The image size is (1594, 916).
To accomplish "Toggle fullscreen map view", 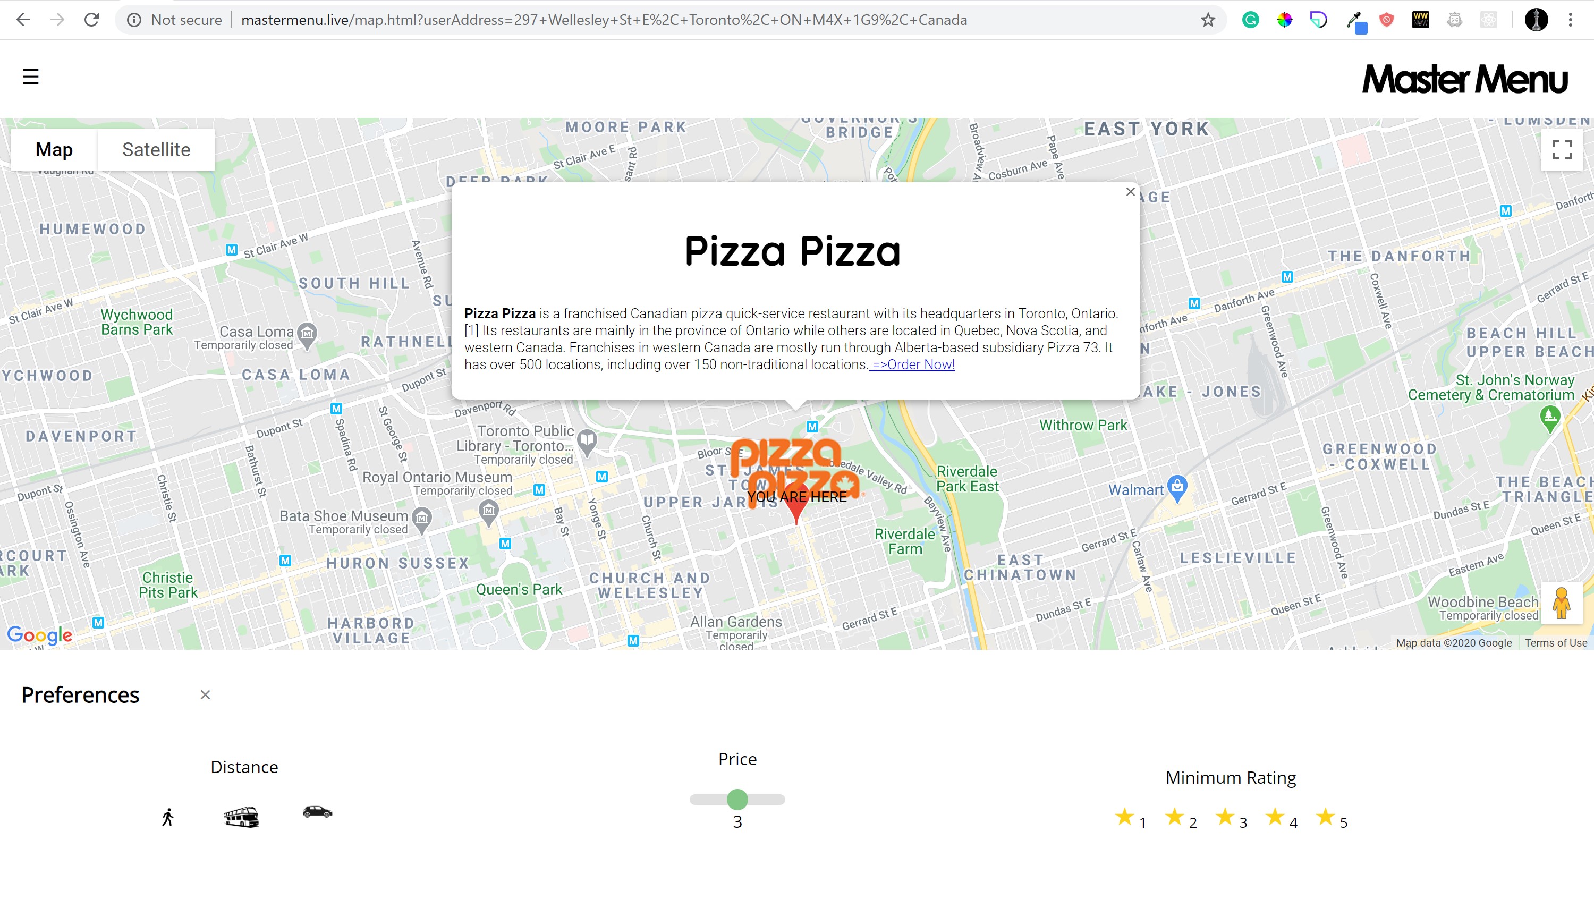I will tap(1561, 150).
